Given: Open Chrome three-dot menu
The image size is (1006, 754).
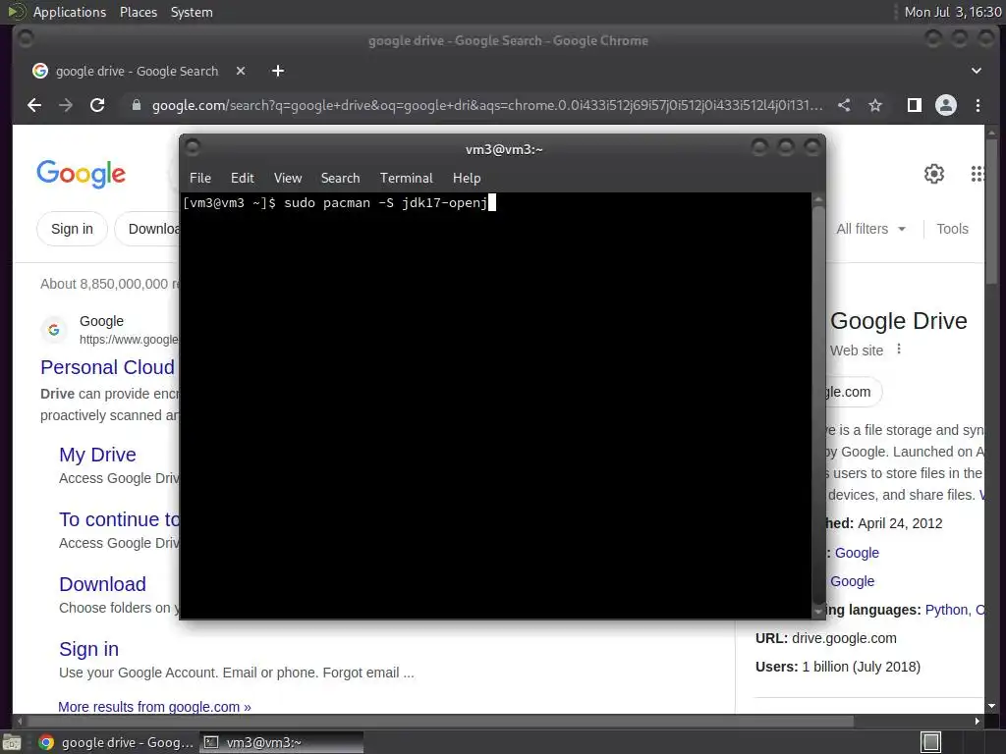Looking at the screenshot, I should pos(978,105).
